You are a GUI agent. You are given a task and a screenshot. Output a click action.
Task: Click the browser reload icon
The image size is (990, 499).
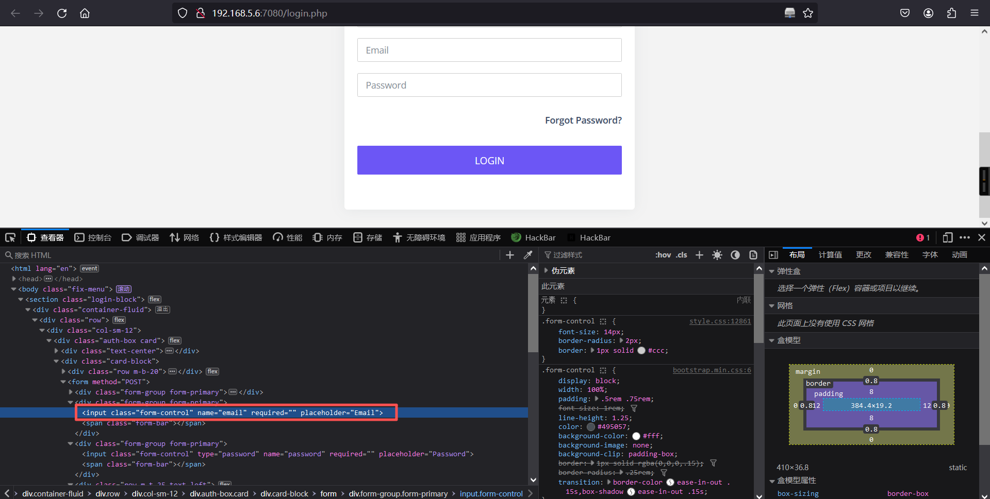click(62, 13)
